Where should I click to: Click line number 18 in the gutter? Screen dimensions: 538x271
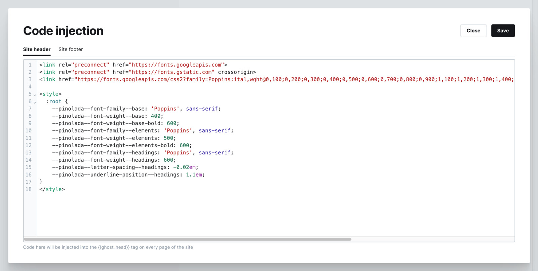(x=29, y=189)
